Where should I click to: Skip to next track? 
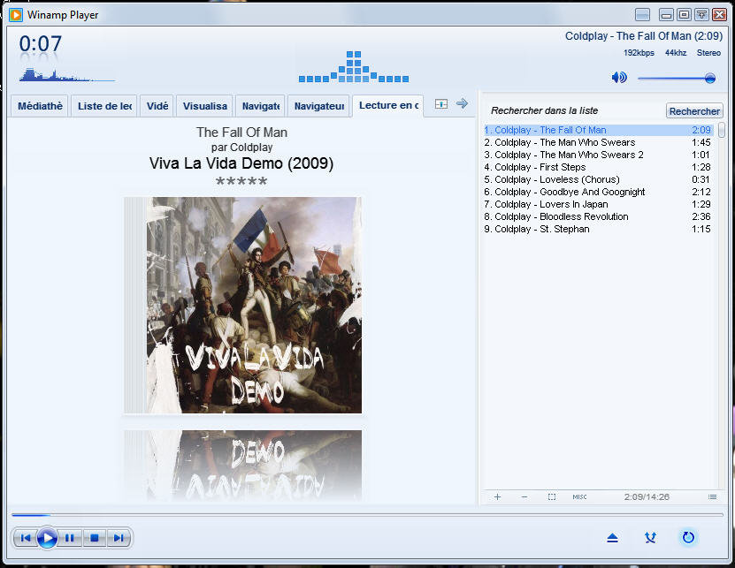click(119, 538)
